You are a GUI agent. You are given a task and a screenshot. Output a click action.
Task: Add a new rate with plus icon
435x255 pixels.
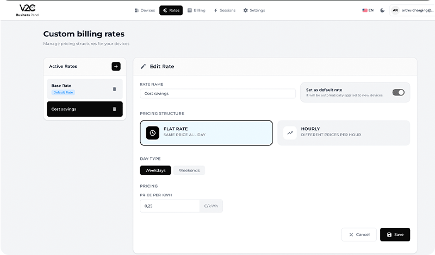116,66
